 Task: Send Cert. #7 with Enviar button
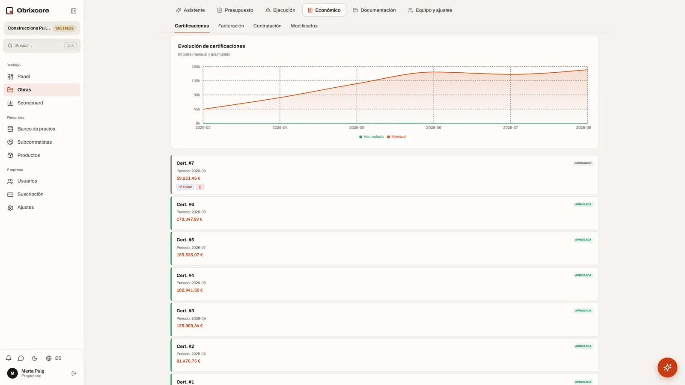(x=185, y=187)
